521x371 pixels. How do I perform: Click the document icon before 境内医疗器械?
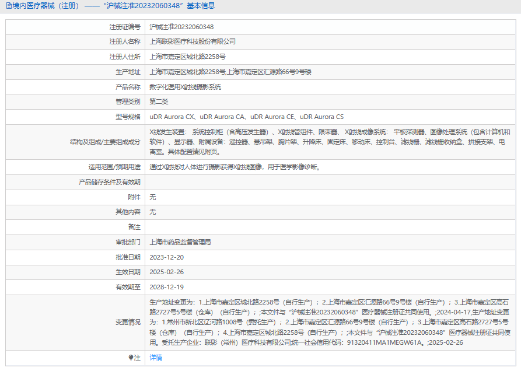9,6
